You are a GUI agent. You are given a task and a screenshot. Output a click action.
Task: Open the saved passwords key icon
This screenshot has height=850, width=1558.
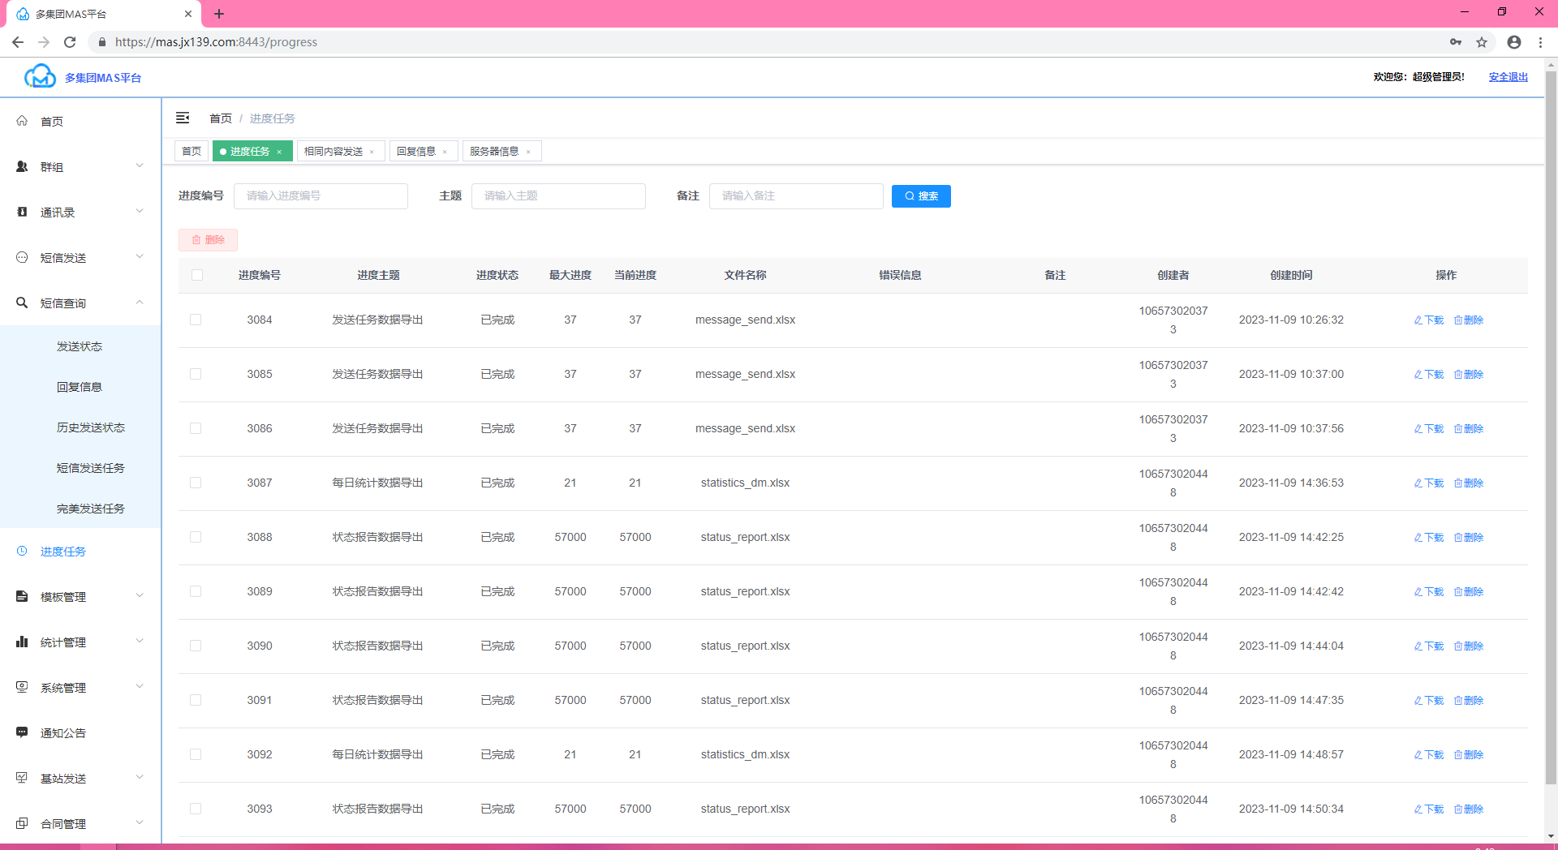(1456, 42)
